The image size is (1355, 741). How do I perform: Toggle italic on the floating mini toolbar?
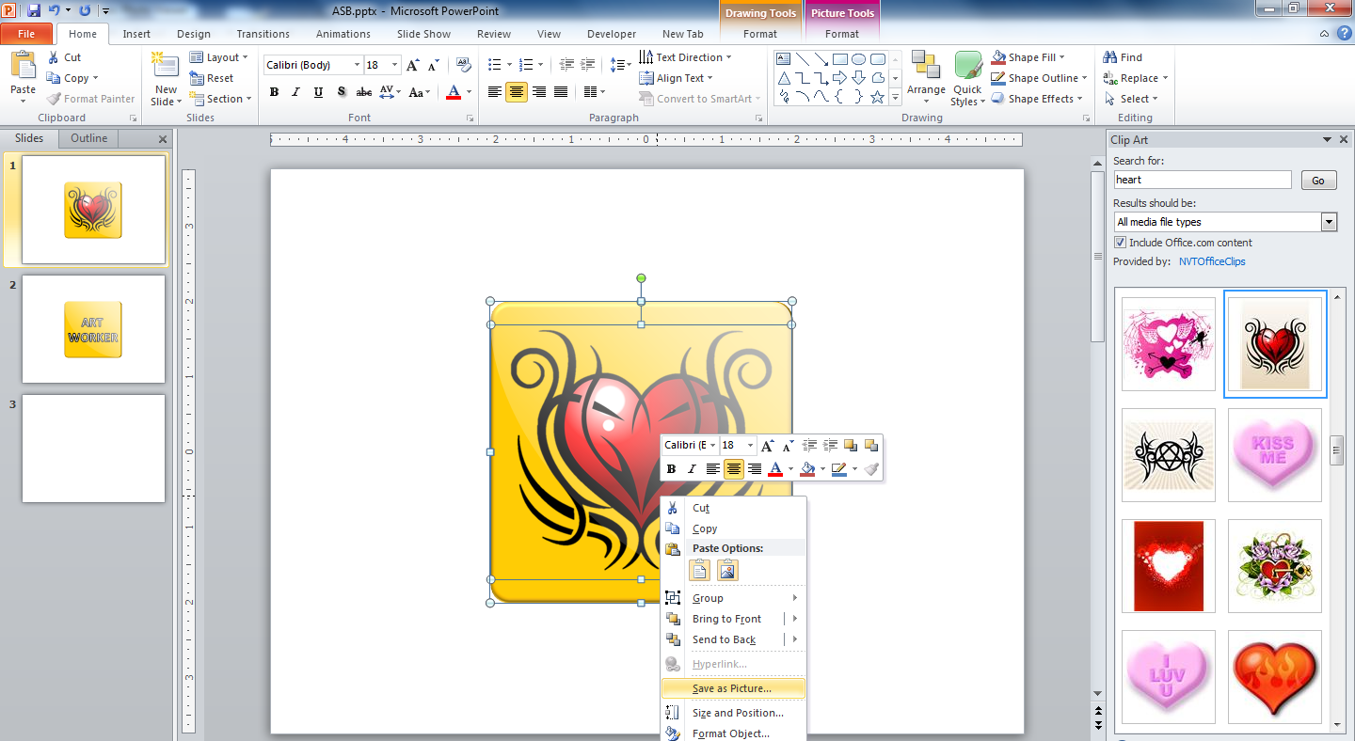tap(693, 469)
